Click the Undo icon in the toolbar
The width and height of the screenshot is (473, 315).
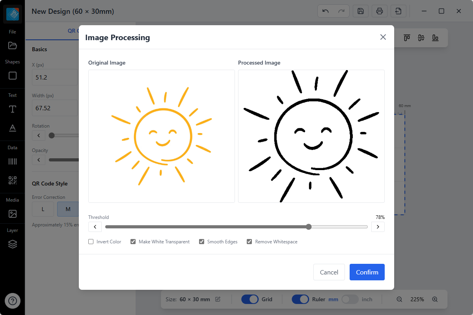coord(326,11)
